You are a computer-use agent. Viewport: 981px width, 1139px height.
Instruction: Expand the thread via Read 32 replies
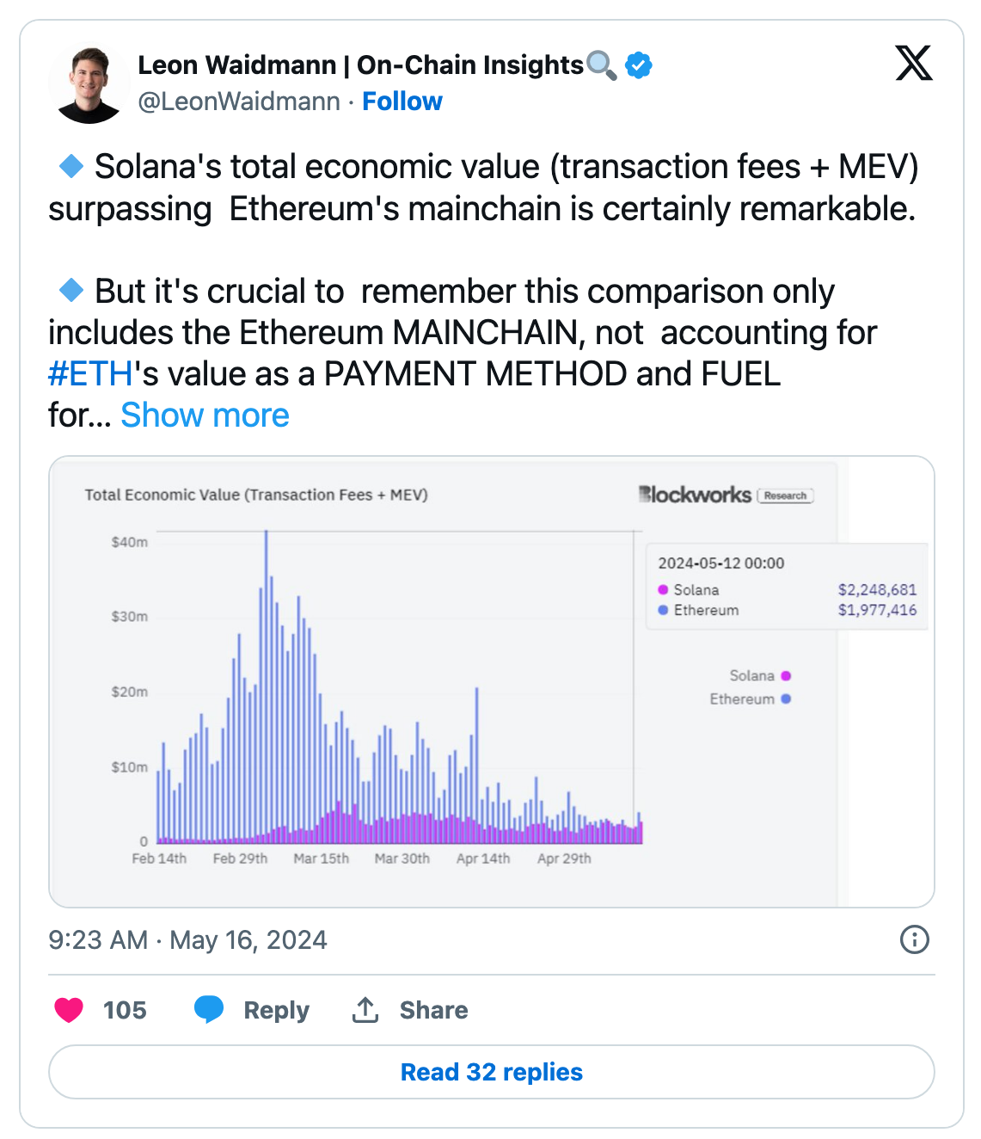pyautogui.click(x=490, y=1072)
